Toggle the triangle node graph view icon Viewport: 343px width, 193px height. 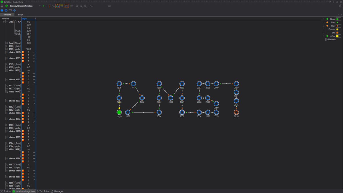57,6
